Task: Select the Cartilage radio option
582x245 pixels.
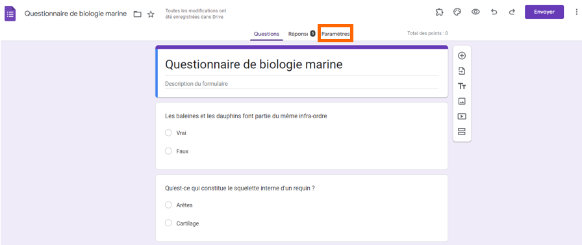Action: pos(168,223)
